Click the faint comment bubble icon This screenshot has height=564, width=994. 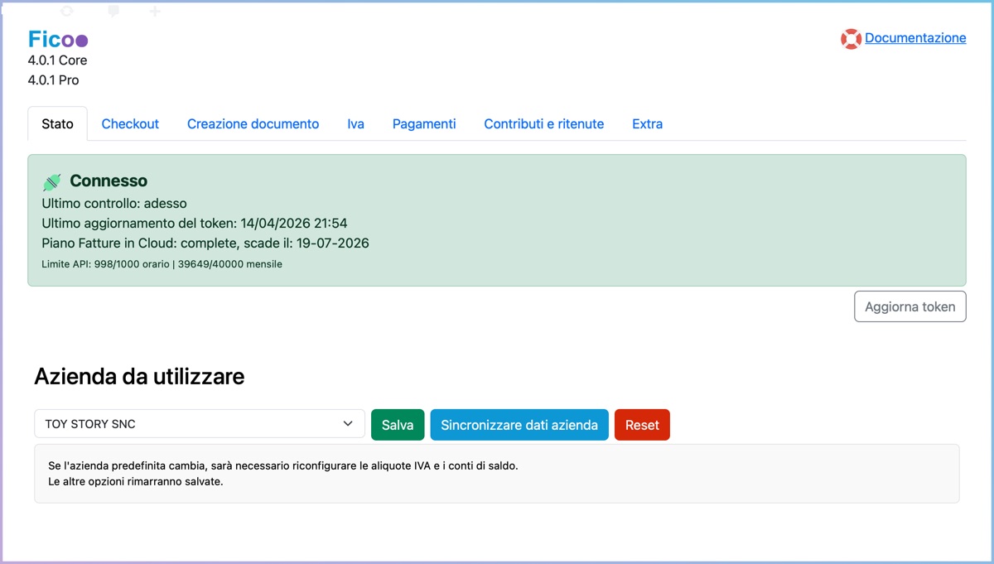pos(113,11)
